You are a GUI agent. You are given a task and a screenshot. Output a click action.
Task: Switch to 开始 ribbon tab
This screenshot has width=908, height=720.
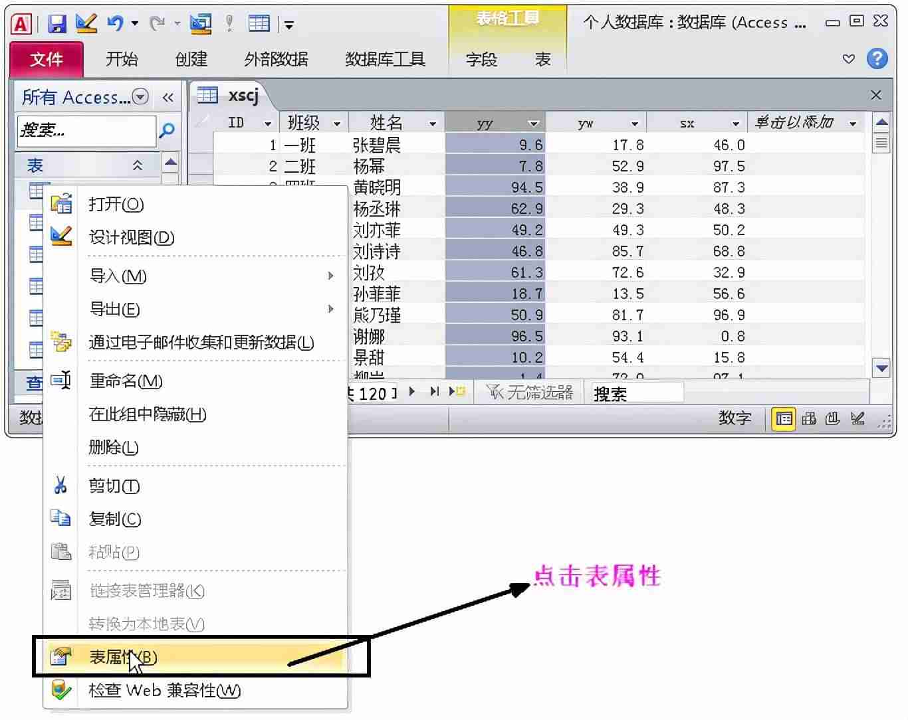tap(122, 59)
